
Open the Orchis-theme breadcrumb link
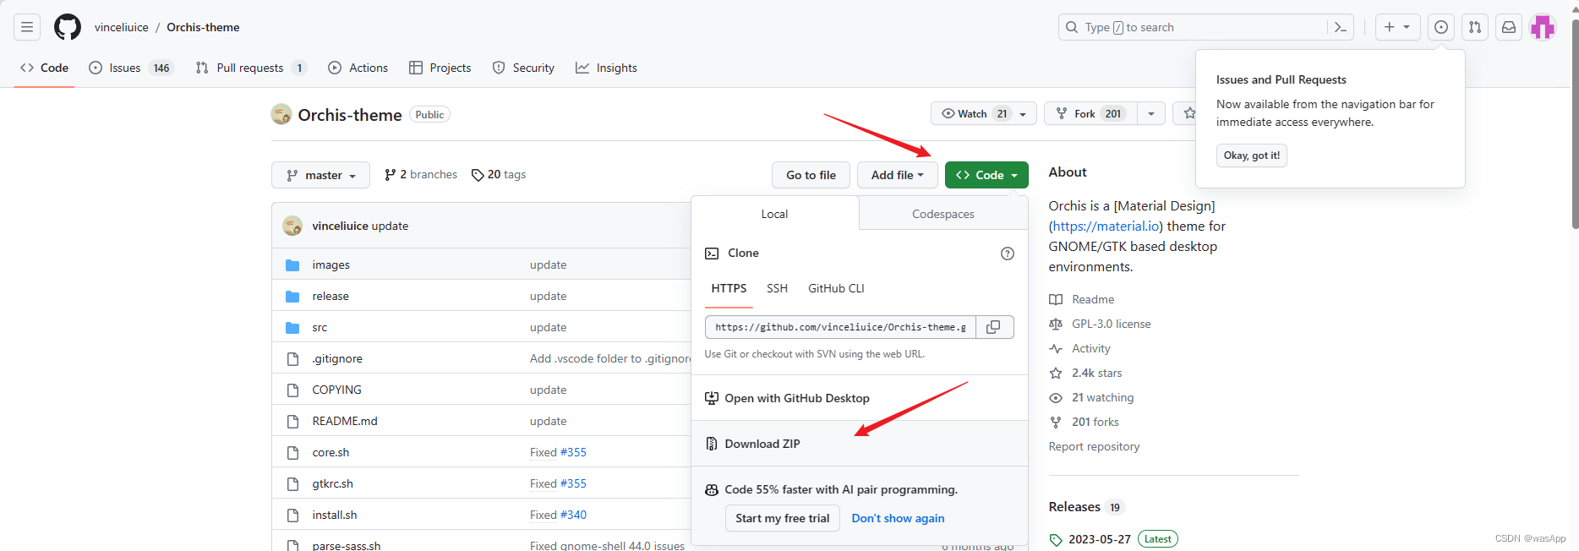click(x=203, y=27)
